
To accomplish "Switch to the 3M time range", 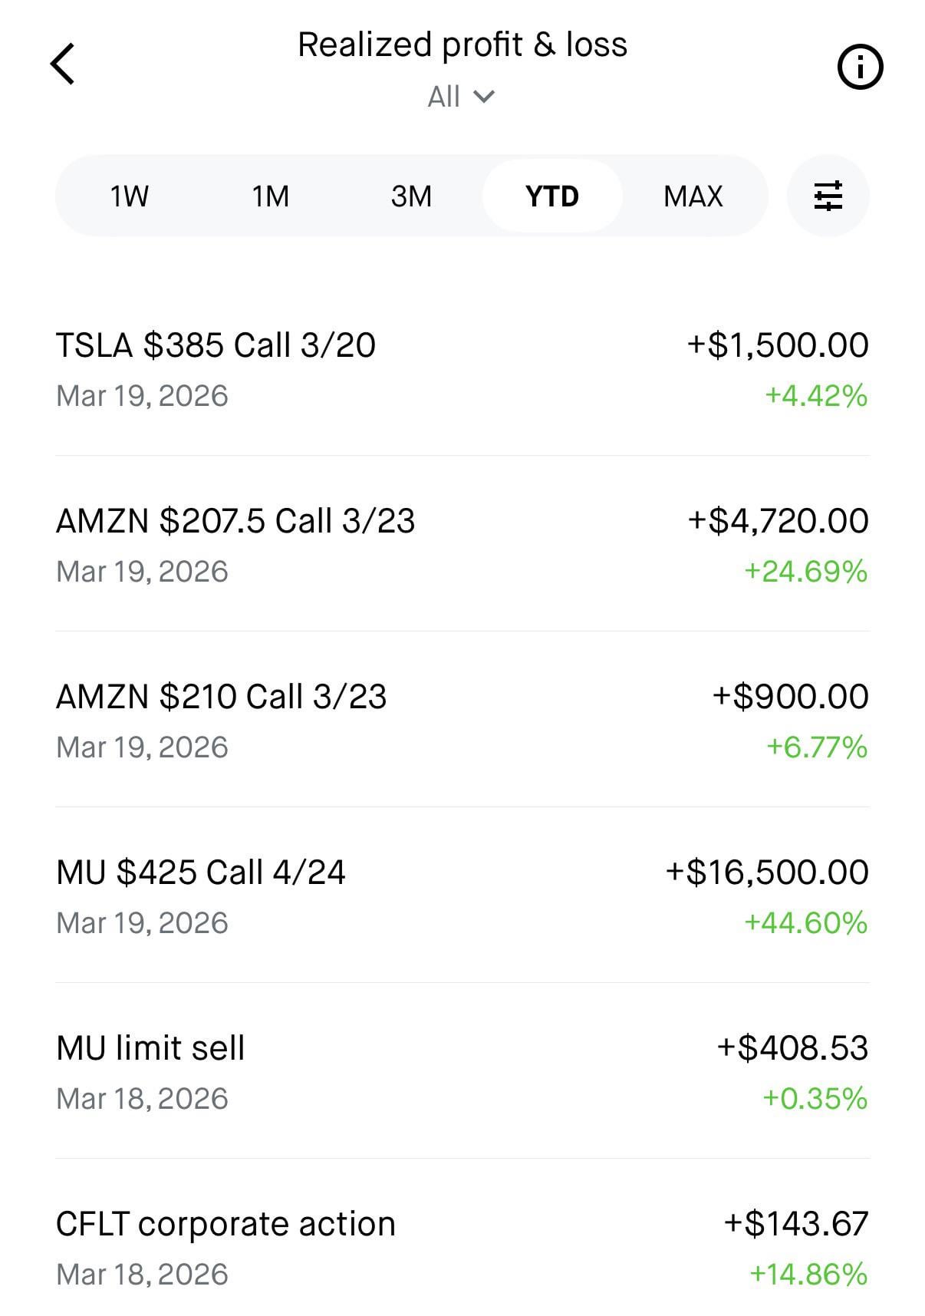I will [x=411, y=196].
